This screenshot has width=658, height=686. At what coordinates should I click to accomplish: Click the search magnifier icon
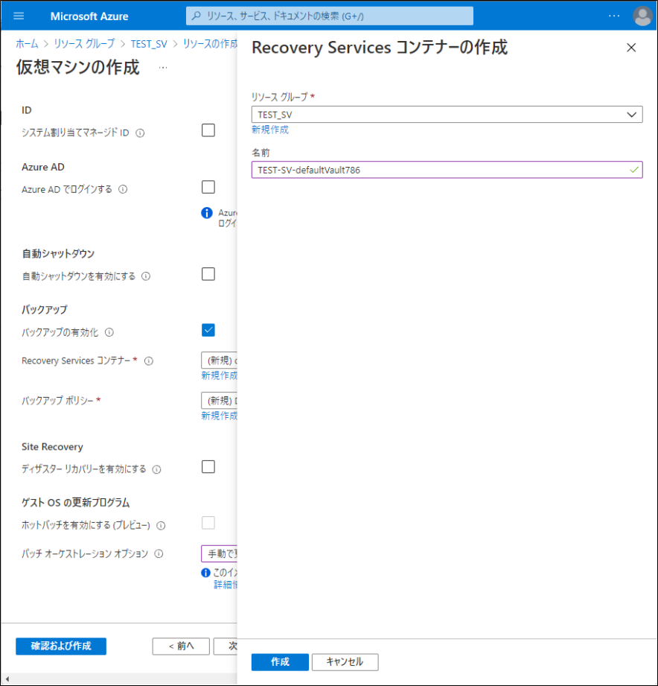[x=197, y=16]
